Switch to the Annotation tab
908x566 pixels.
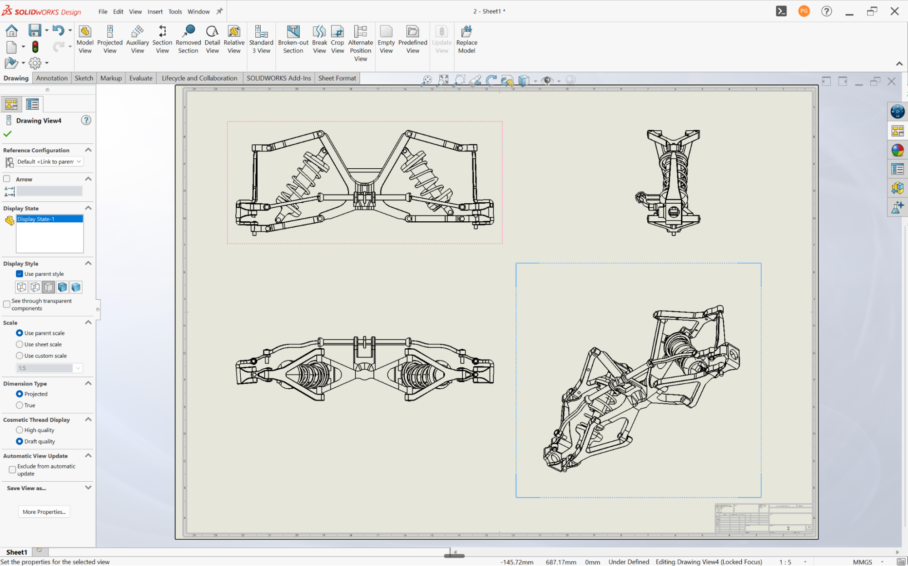[x=52, y=78]
